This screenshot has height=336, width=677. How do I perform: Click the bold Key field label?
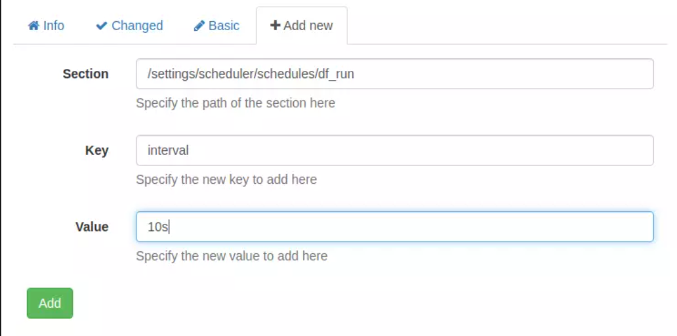96,150
